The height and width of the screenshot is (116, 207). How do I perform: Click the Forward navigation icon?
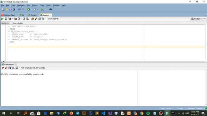click(35, 9)
